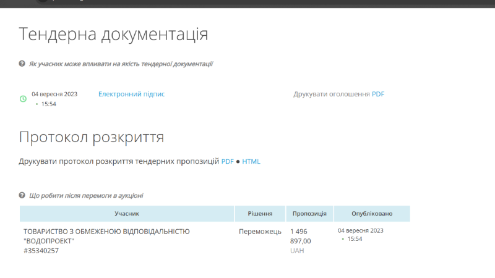Open the Електронний підпис link
The height and width of the screenshot is (278, 495).
coord(131,94)
